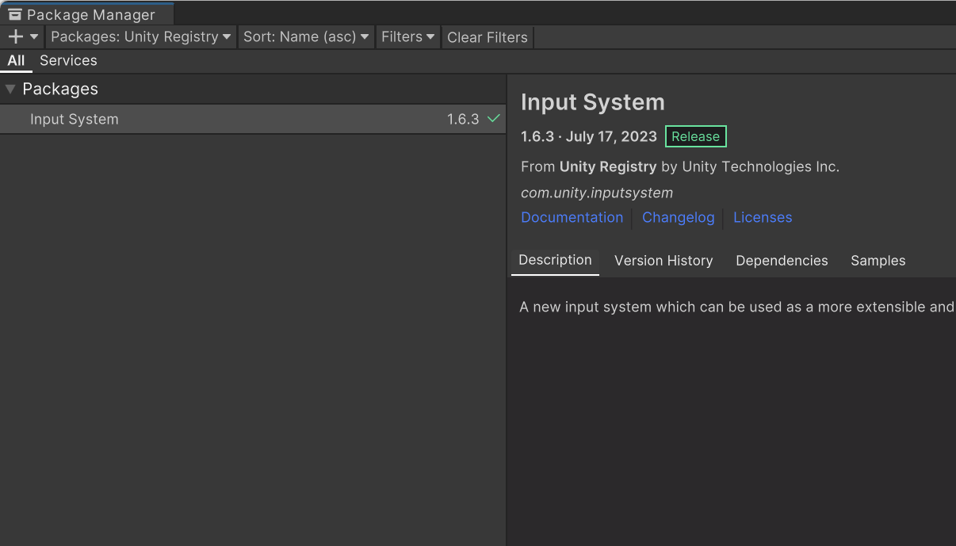956x546 pixels.
Task: Expand the Filters dropdown menu
Action: coord(407,36)
